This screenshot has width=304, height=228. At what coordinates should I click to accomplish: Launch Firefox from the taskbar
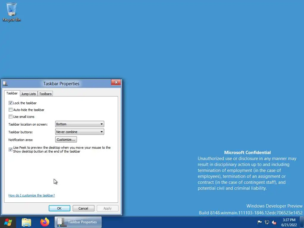point(45,222)
